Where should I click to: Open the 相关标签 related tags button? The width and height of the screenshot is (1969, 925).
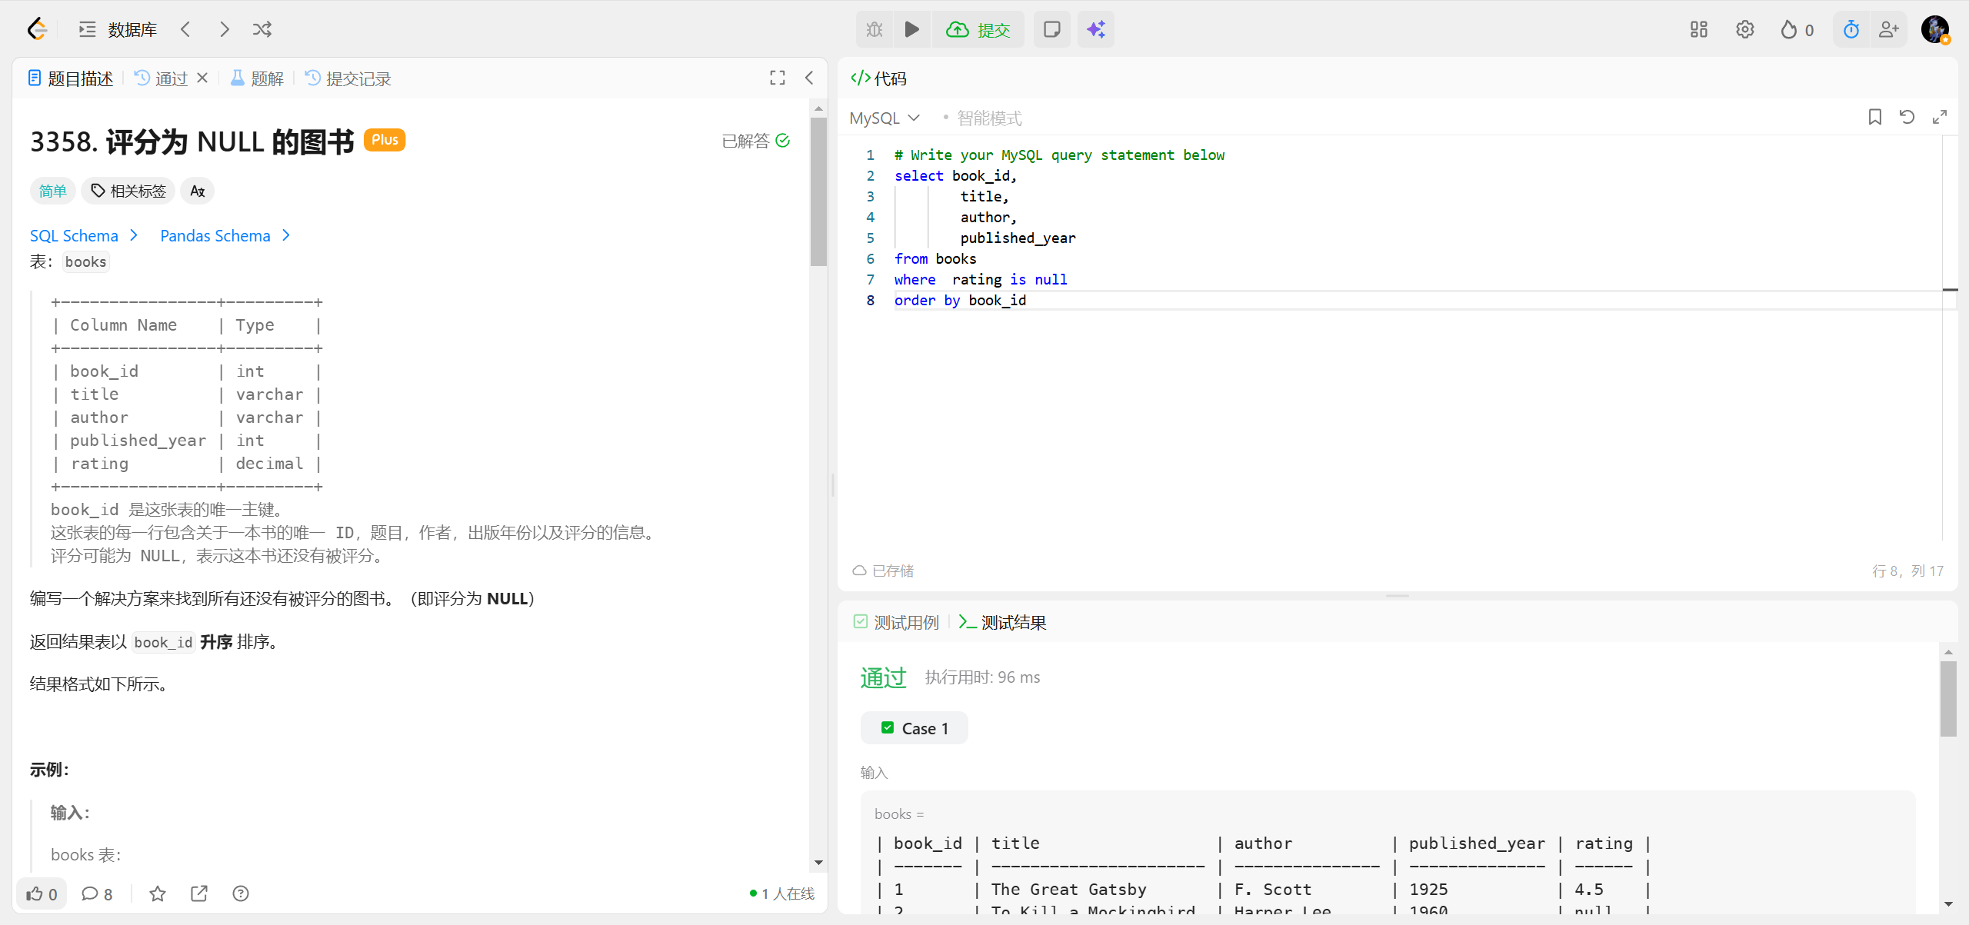pyautogui.click(x=128, y=191)
